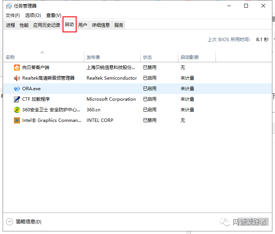The height and width of the screenshot is (234, 275).
Task: Click 已启用 status of Realtek row
Action: click(x=150, y=78)
